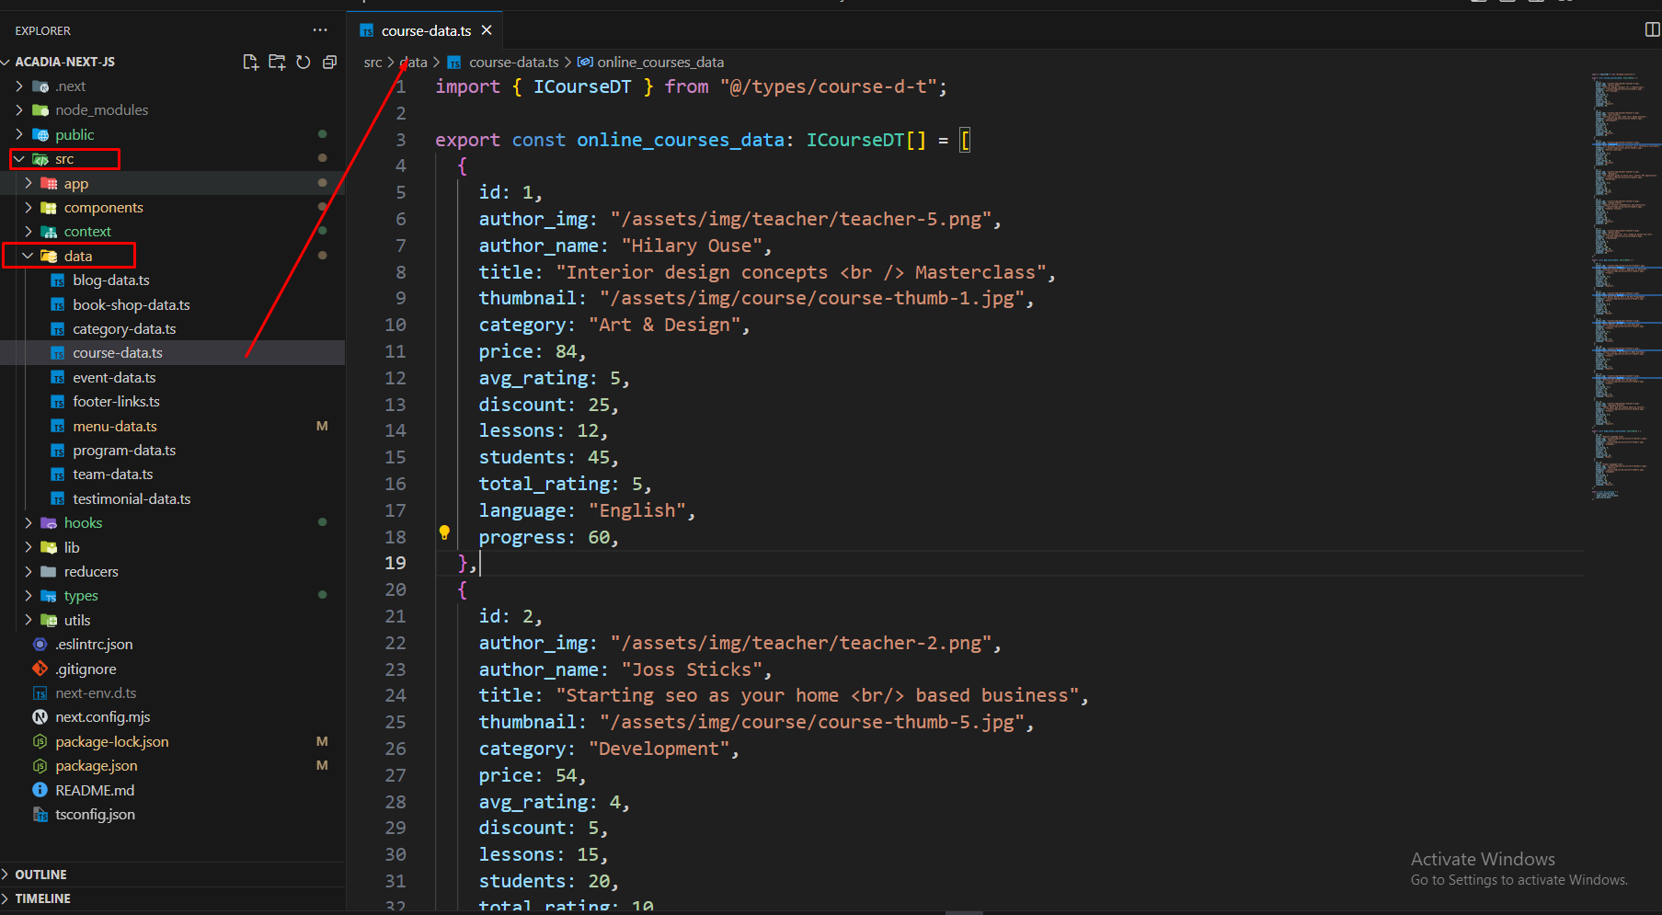Click the "Joss Sticks" author name string

point(692,669)
